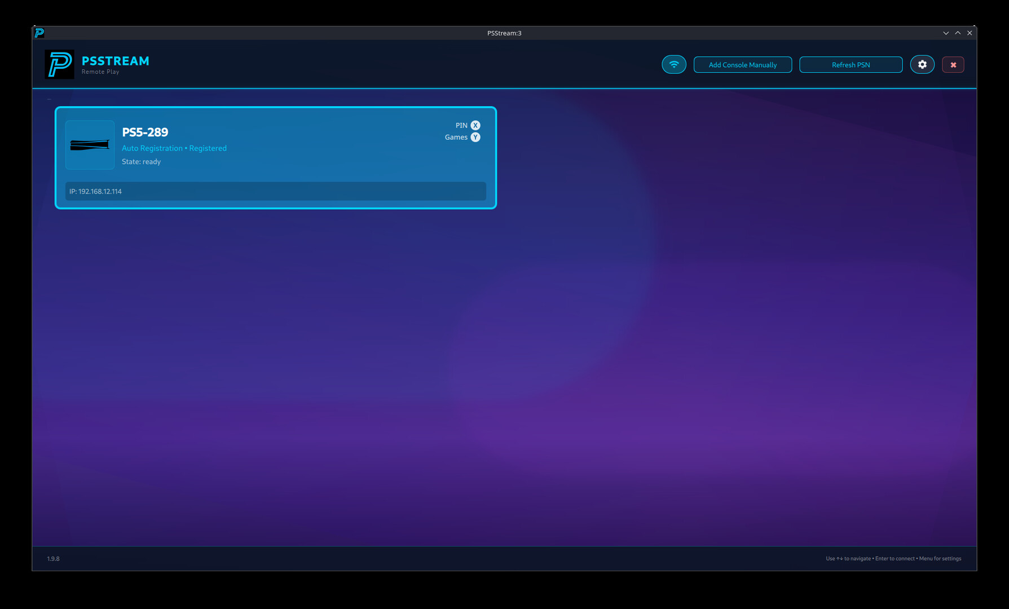The height and width of the screenshot is (609, 1009).
Task: Click the IP address field
Action: tap(275, 191)
